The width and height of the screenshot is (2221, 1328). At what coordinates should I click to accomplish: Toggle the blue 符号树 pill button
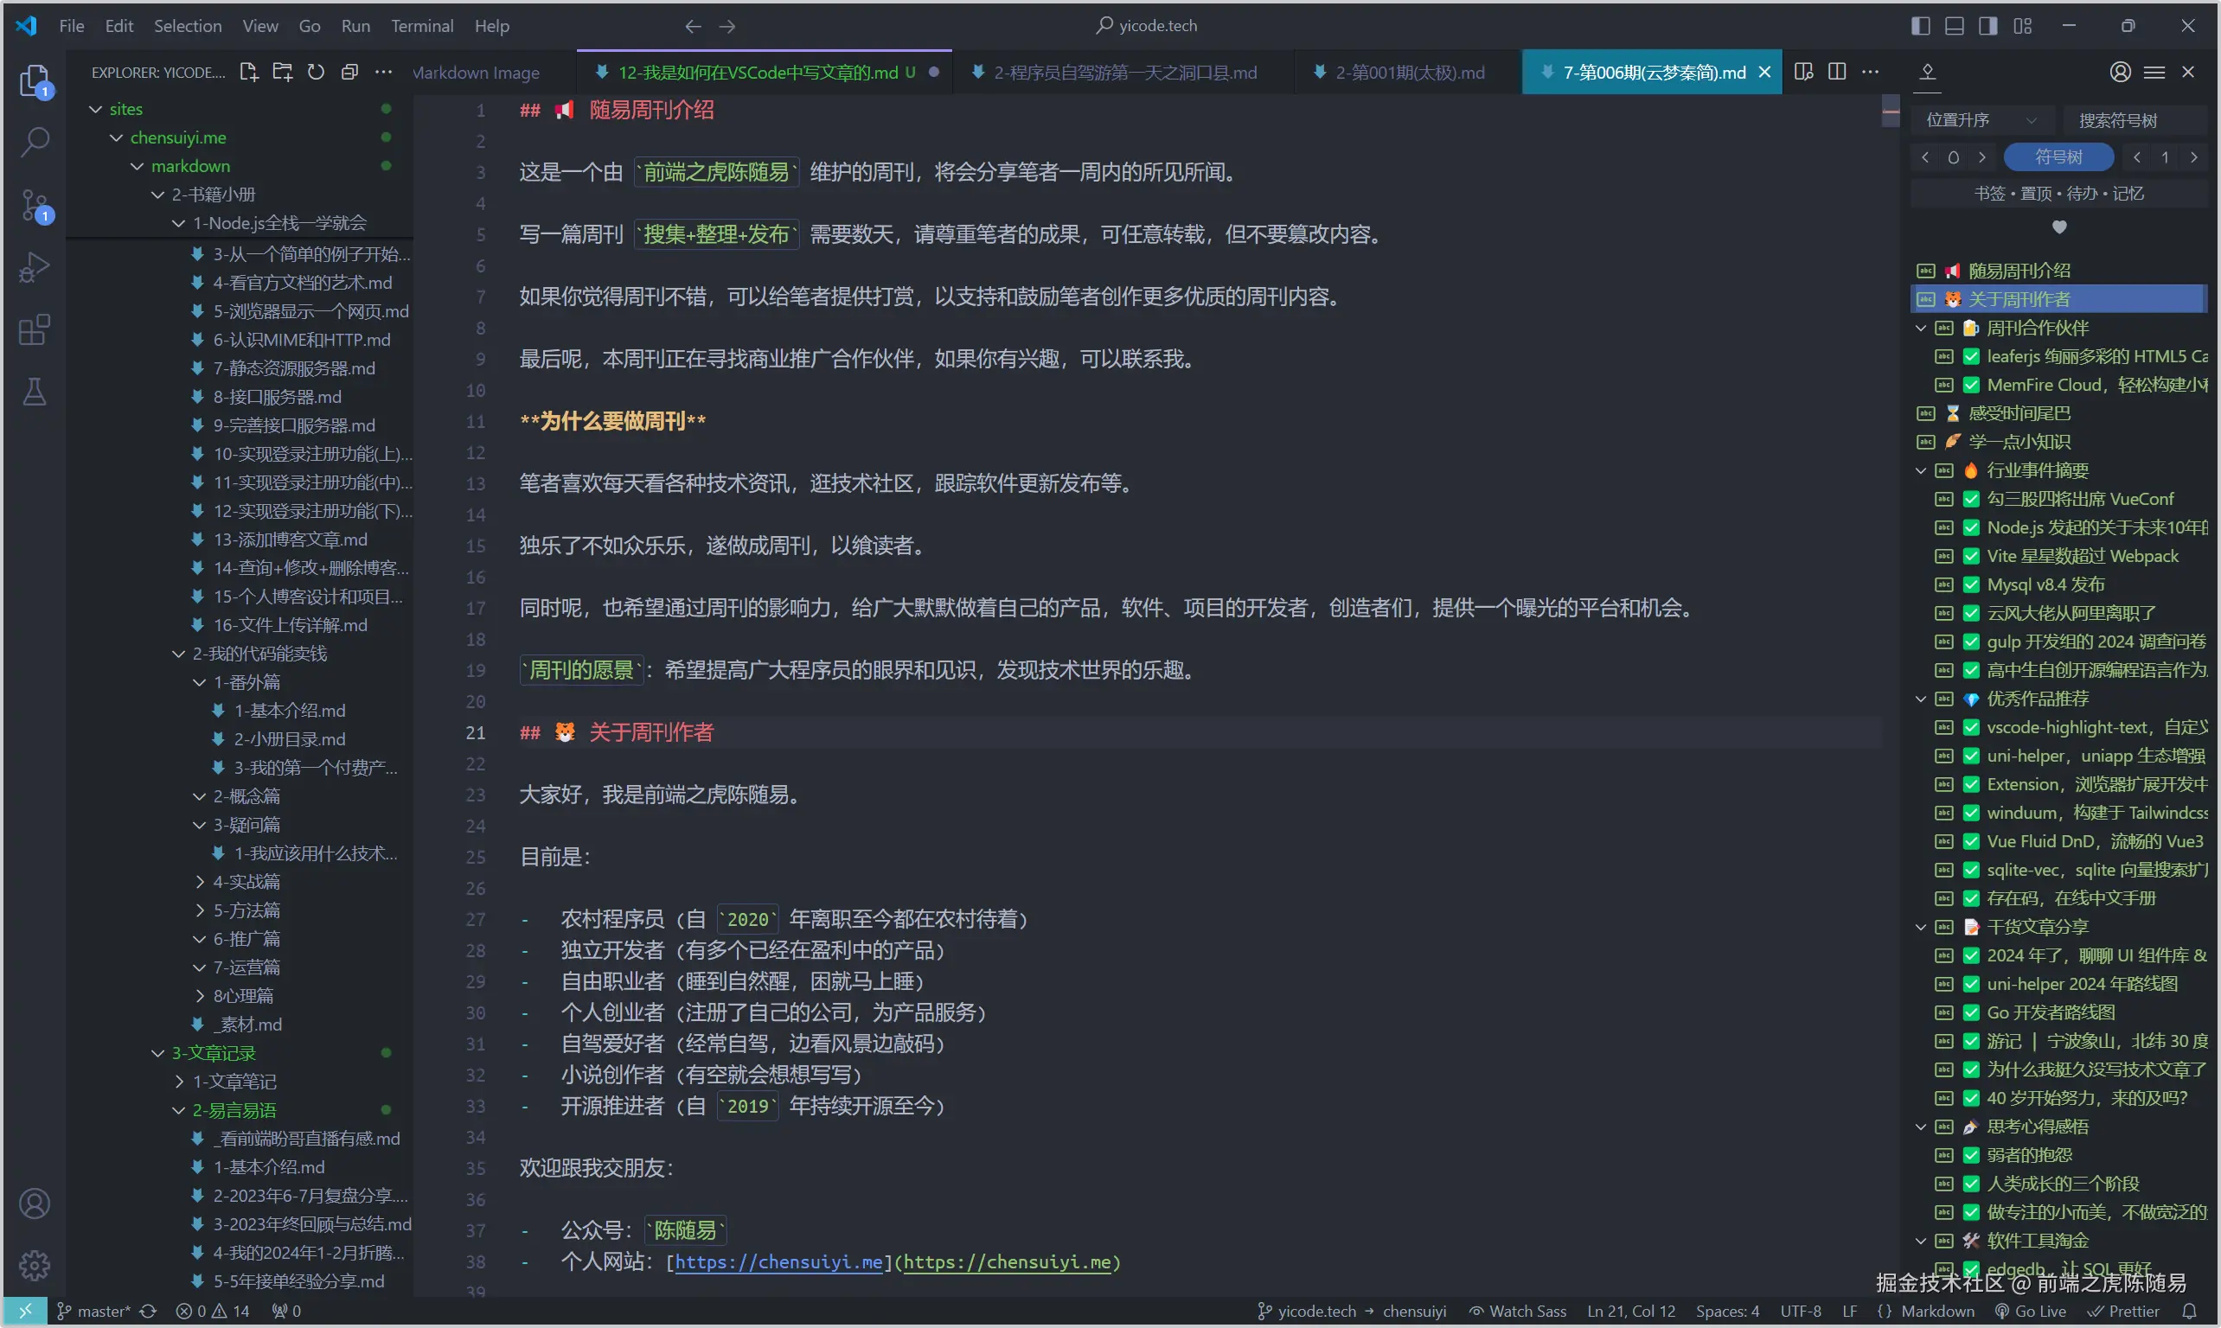pos(2058,156)
